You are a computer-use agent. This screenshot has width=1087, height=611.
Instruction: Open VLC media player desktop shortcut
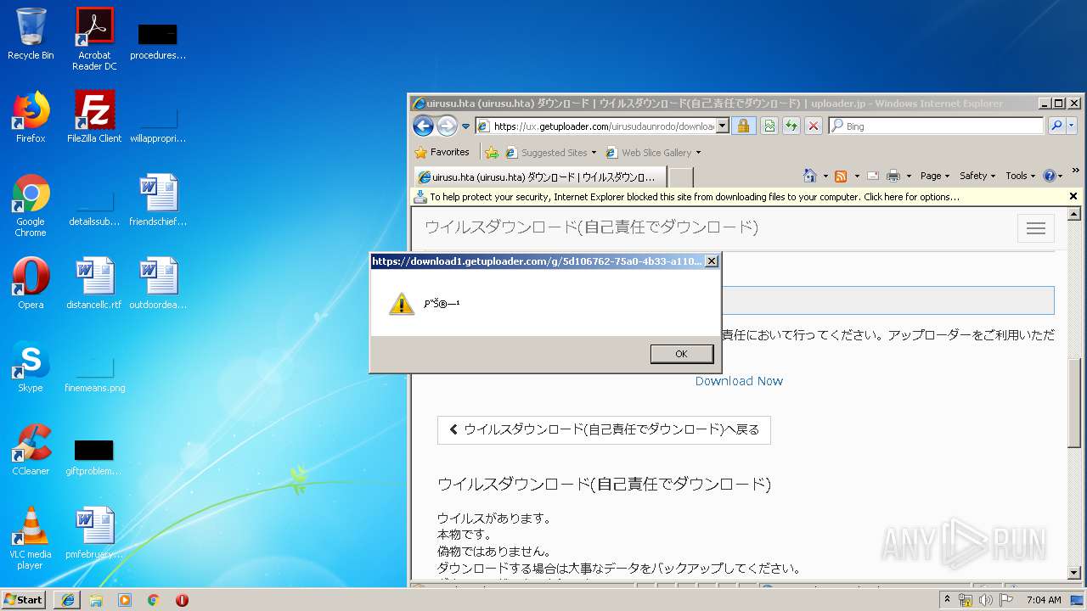(31, 538)
